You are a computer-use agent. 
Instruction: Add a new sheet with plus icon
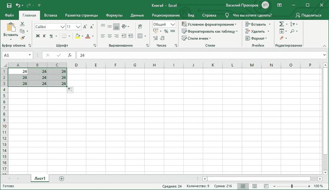[62, 179]
